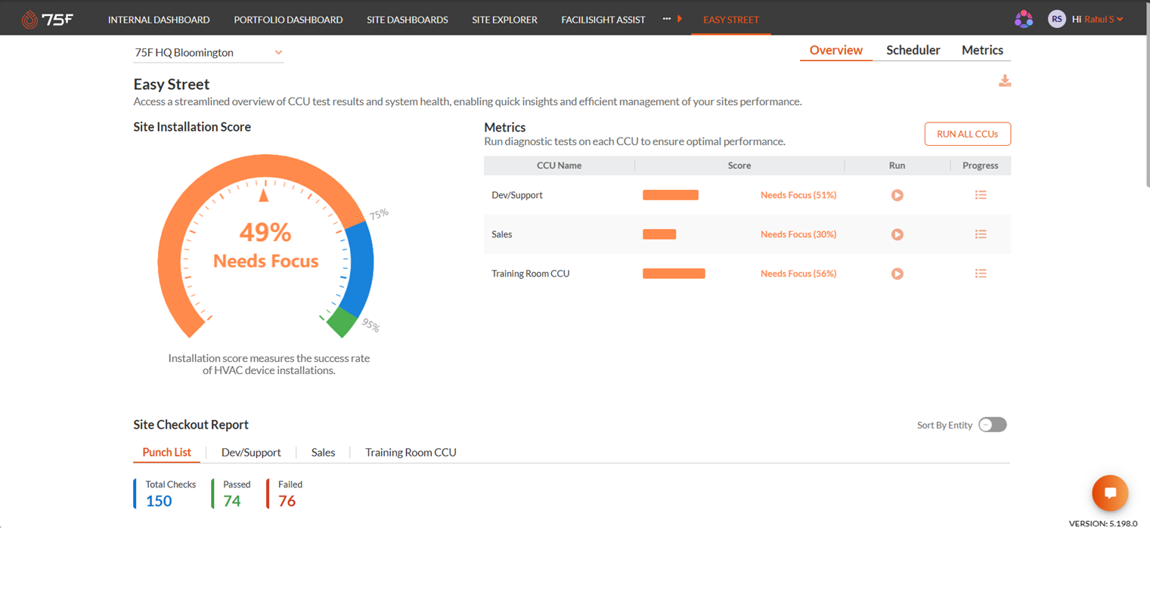Select the Easy Street navigation tab
The width and height of the screenshot is (1150, 591).
pos(731,20)
